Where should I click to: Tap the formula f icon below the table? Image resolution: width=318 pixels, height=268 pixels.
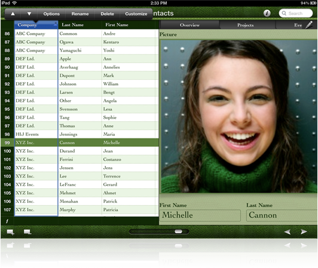(x=7, y=221)
